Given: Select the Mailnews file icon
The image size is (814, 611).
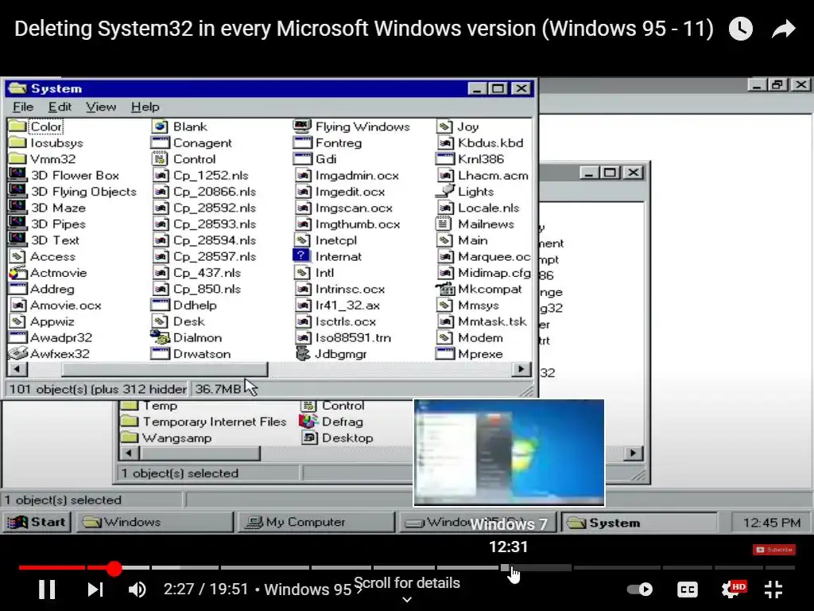Looking at the screenshot, I should [x=444, y=224].
